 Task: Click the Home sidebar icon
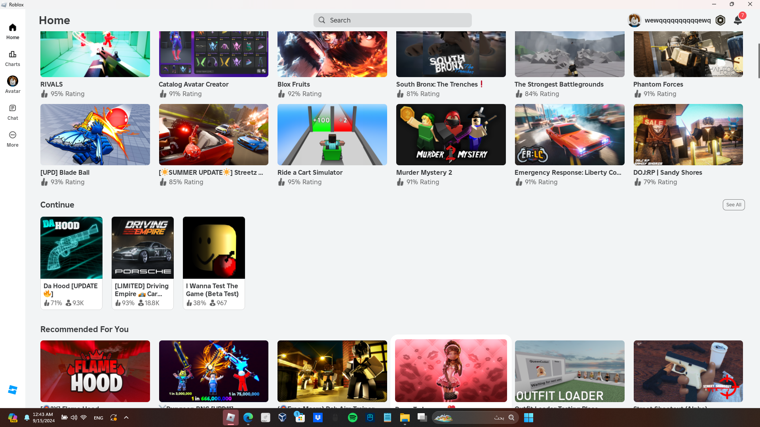click(x=13, y=31)
